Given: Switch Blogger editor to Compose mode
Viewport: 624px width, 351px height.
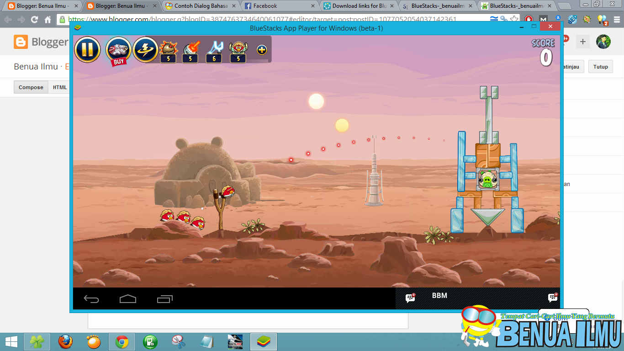Looking at the screenshot, I should [31, 87].
